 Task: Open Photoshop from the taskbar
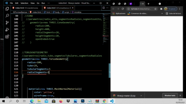[83, 101]
